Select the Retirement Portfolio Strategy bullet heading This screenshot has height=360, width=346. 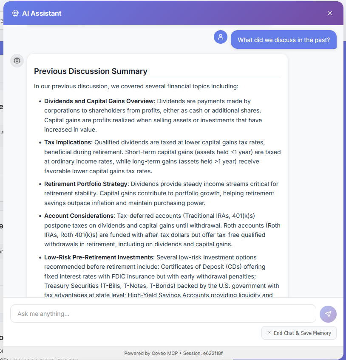click(x=86, y=184)
